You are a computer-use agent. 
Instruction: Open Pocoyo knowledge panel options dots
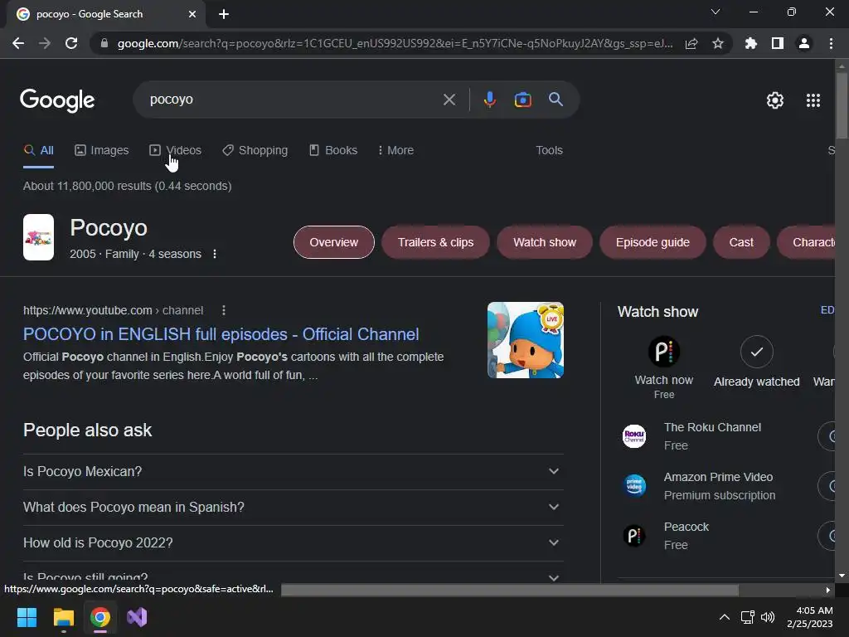(x=215, y=254)
